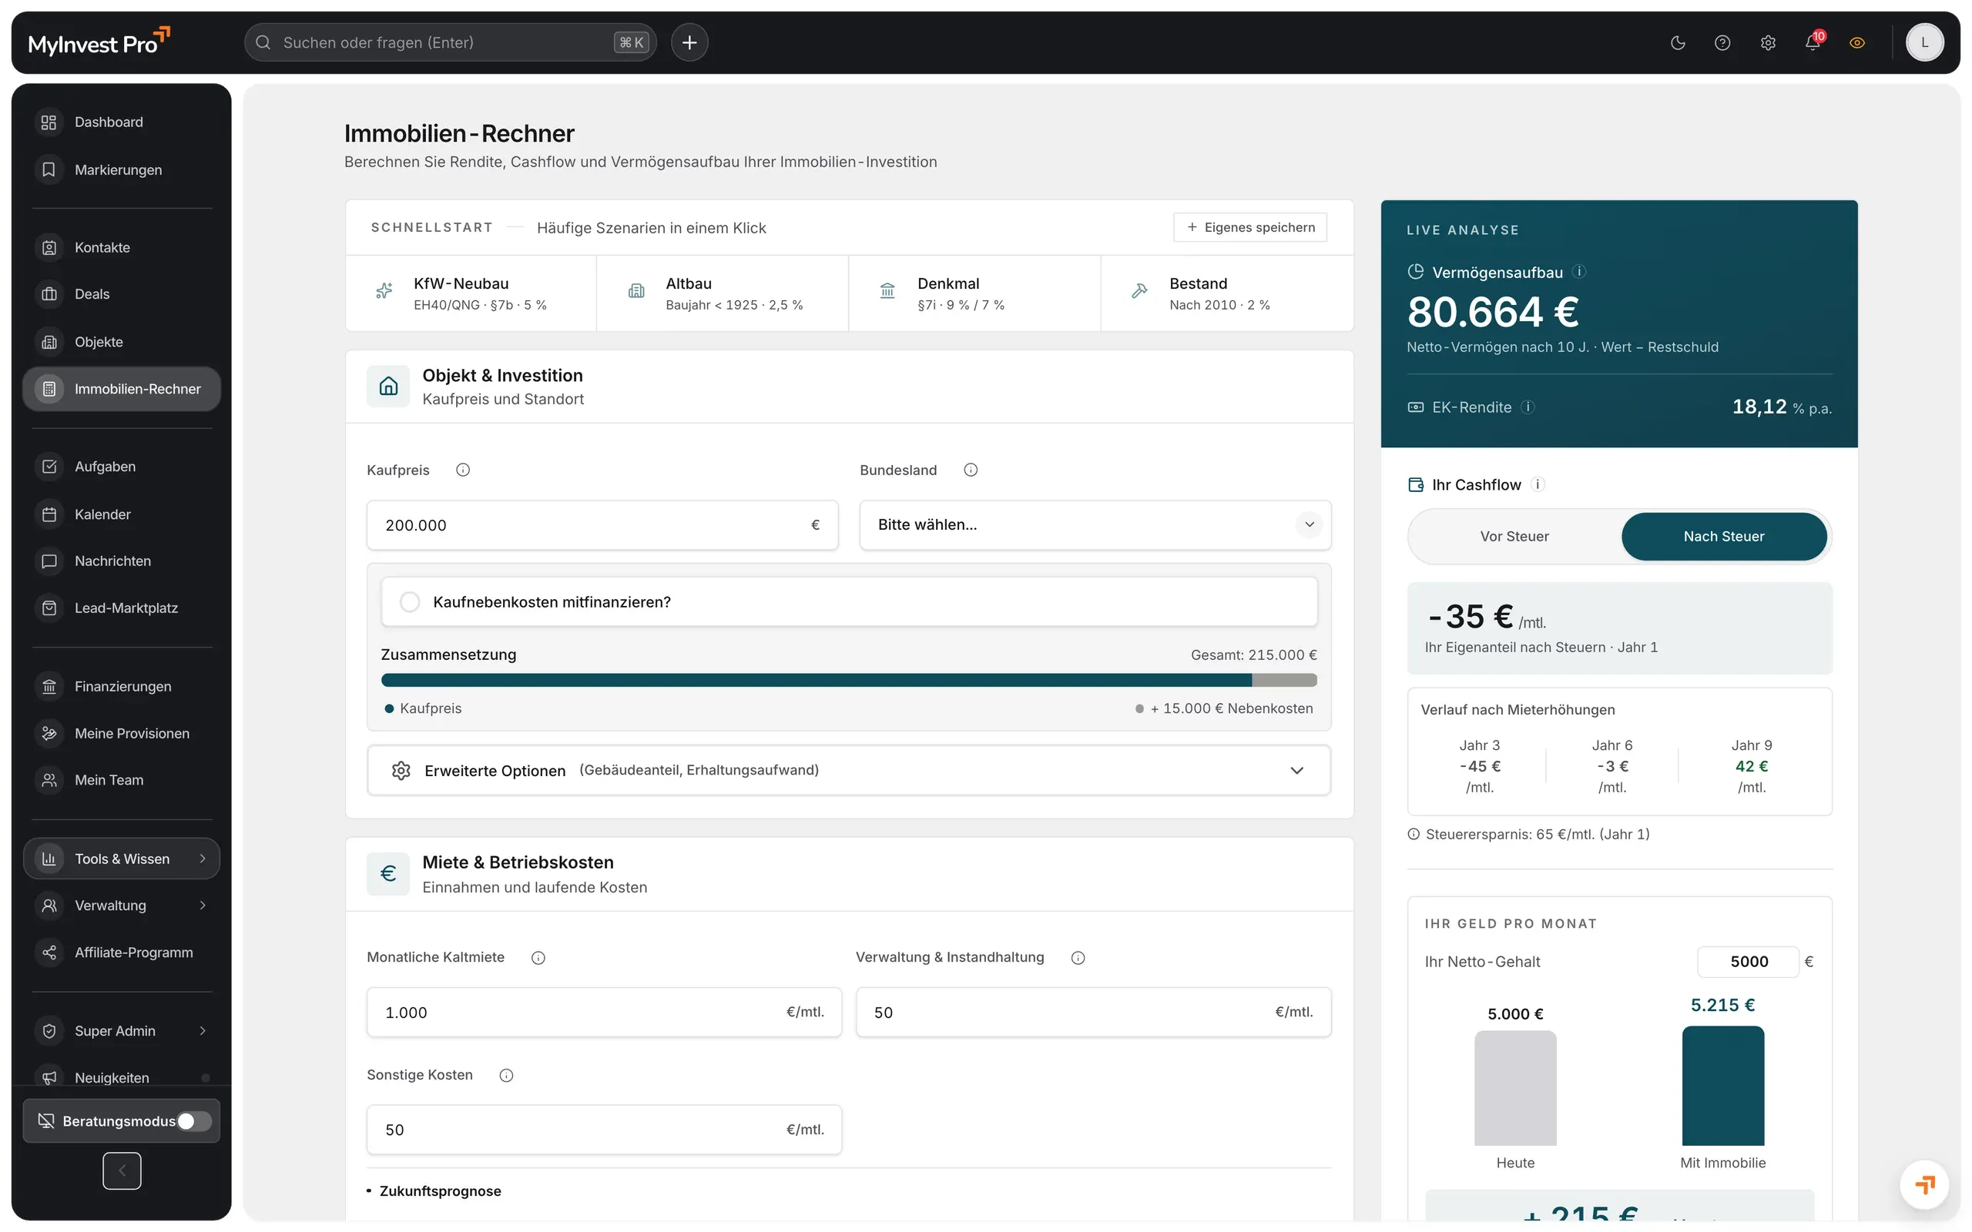The height and width of the screenshot is (1232, 1972).
Task: Click the search field
Action: 450,42
